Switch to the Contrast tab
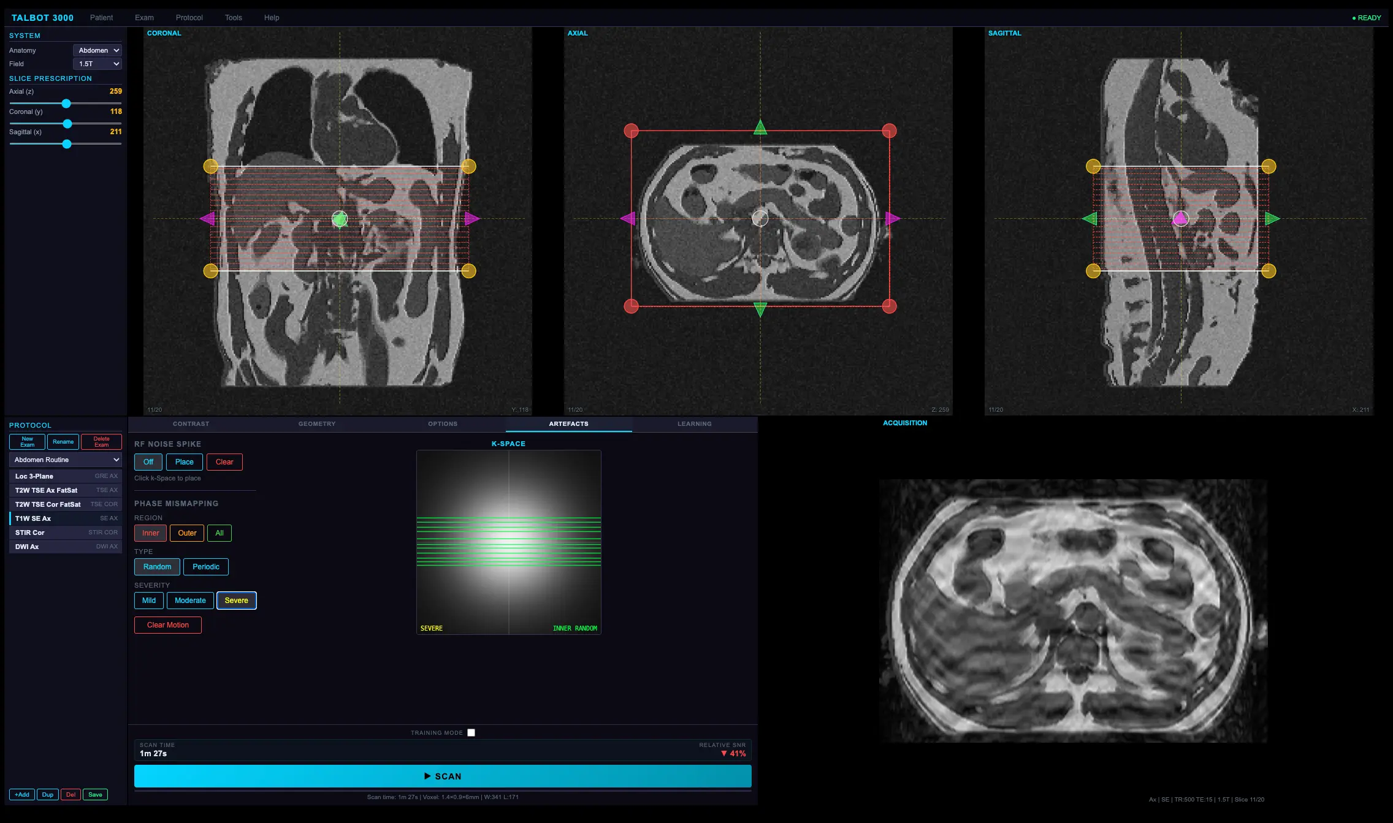Viewport: 1393px width, 823px height. pyautogui.click(x=191, y=424)
